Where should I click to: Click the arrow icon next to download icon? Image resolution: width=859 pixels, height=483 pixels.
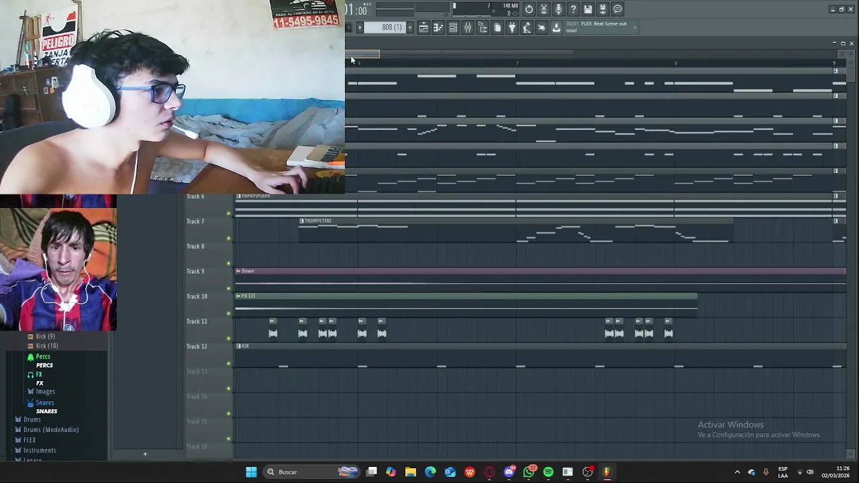pyautogui.click(x=542, y=28)
